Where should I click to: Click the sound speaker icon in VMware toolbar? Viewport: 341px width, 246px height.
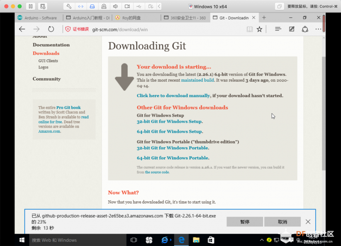click(x=115, y=6)
